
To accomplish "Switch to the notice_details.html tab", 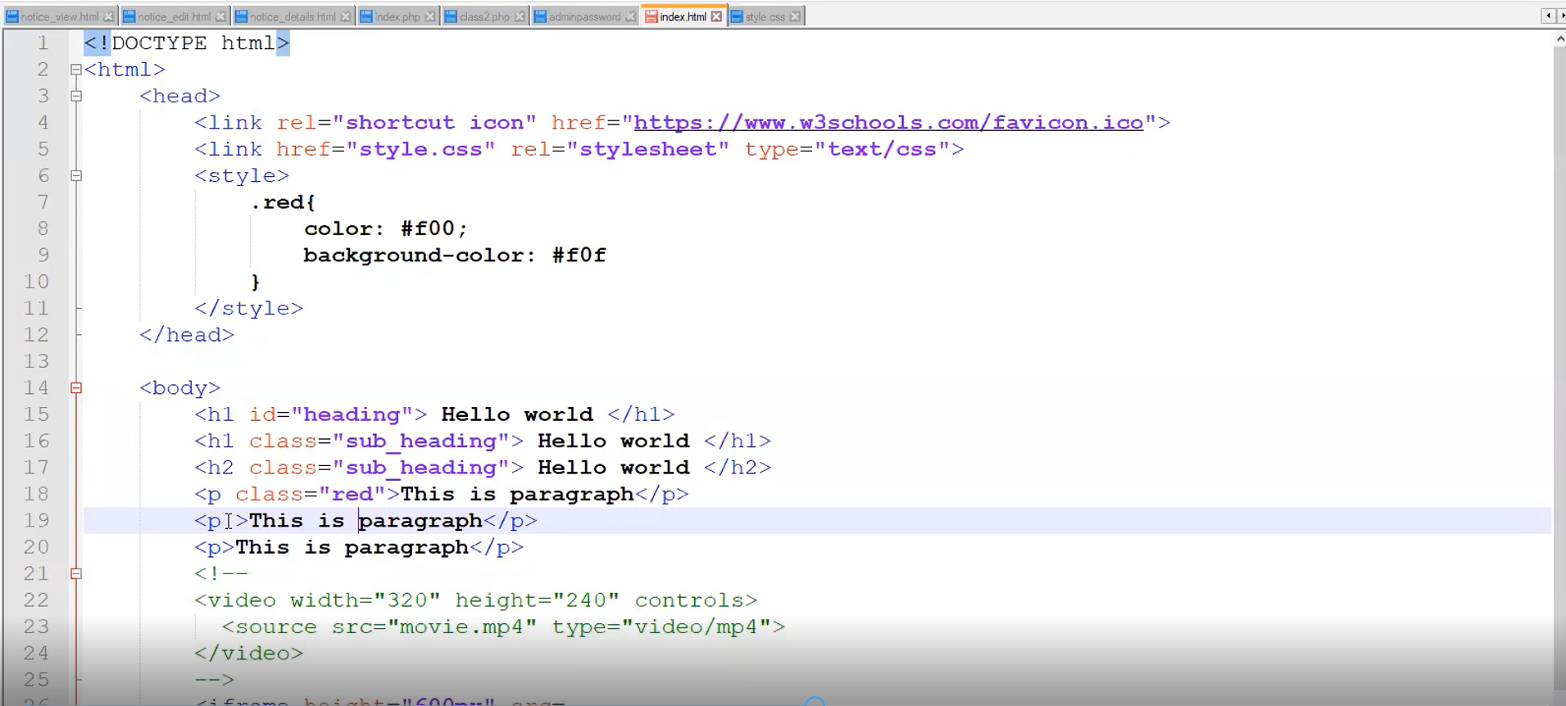I will pyautogui.click(x=293, y=16).
